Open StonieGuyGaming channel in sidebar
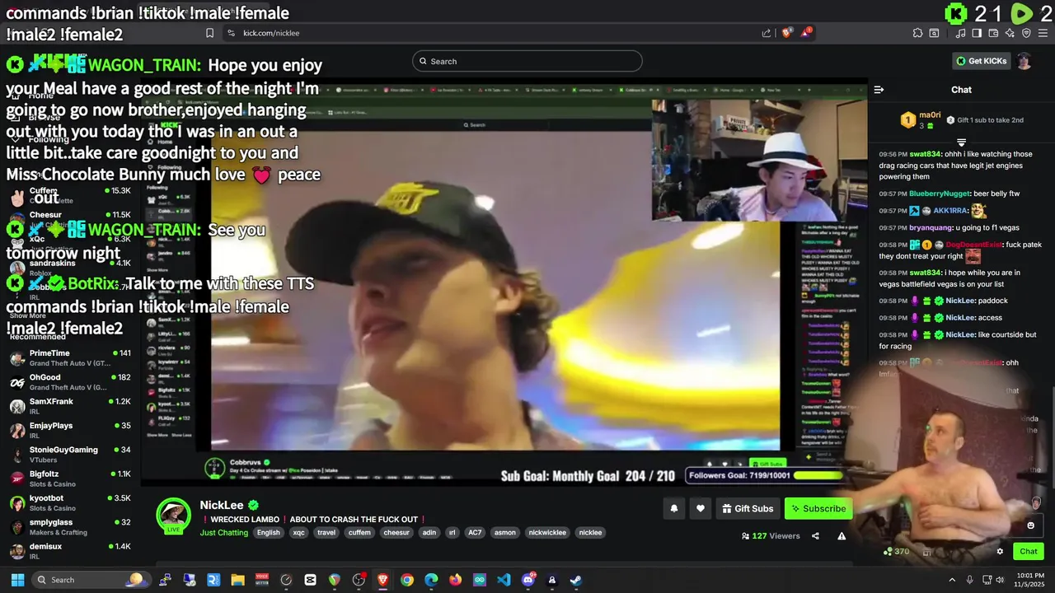 tap(70, 454)
